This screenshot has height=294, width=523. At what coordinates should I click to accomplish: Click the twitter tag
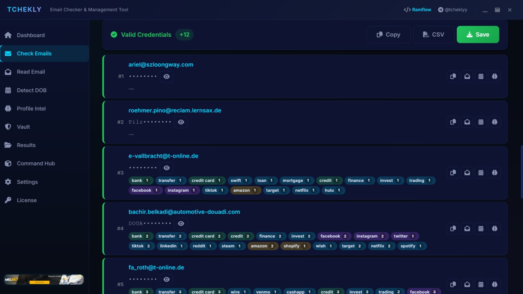(x=405, y=236)
